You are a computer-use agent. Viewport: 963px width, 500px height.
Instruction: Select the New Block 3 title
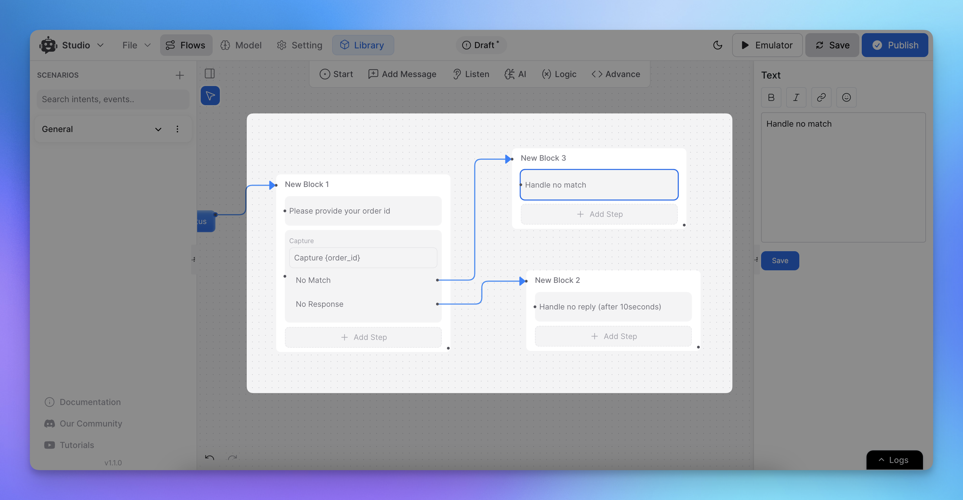point(543,158)
